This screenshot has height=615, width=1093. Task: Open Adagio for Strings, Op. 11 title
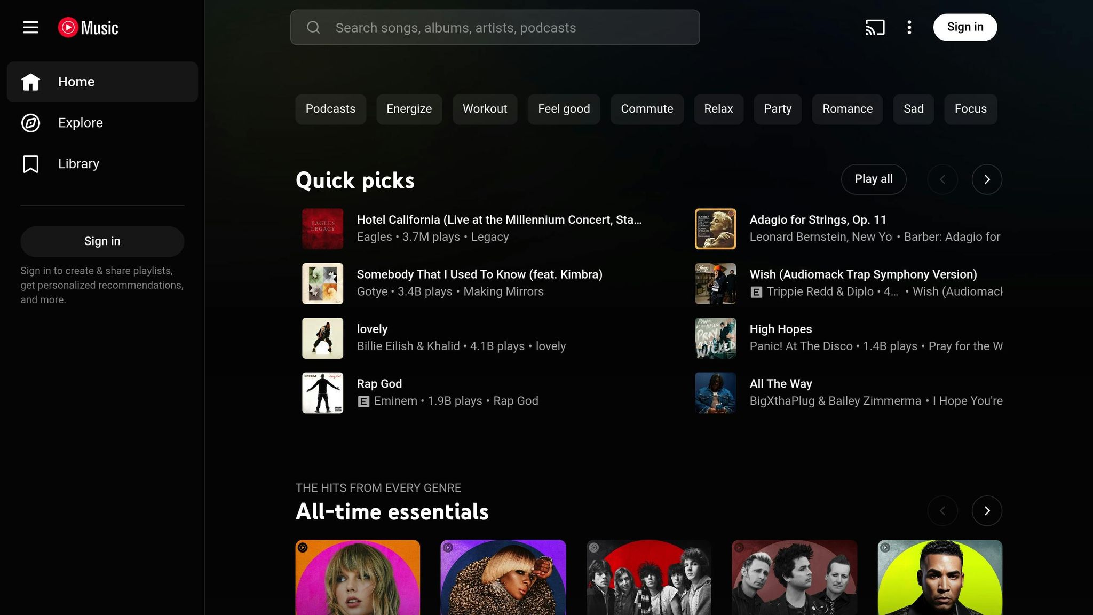(818, 220)
